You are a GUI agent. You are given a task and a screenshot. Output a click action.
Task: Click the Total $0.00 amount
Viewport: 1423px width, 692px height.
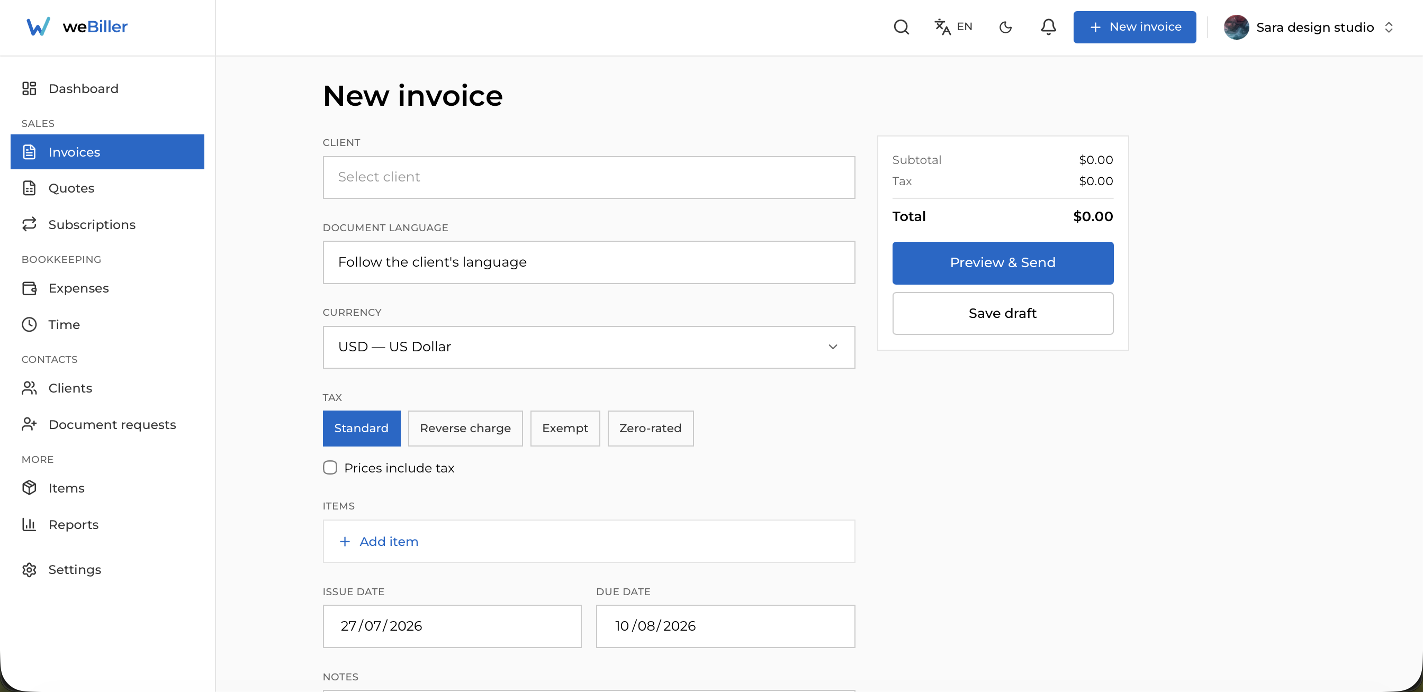click(1093, 216)
